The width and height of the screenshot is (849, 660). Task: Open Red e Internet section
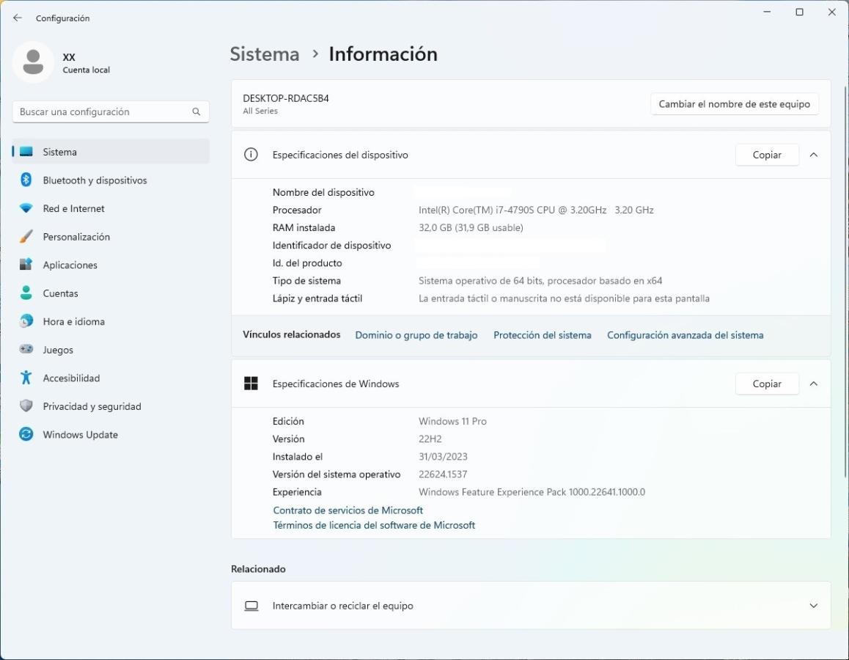[73, 209]
